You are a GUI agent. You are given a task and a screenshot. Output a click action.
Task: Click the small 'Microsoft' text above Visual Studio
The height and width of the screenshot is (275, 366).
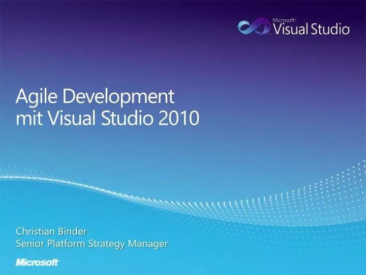coord(285,20)
